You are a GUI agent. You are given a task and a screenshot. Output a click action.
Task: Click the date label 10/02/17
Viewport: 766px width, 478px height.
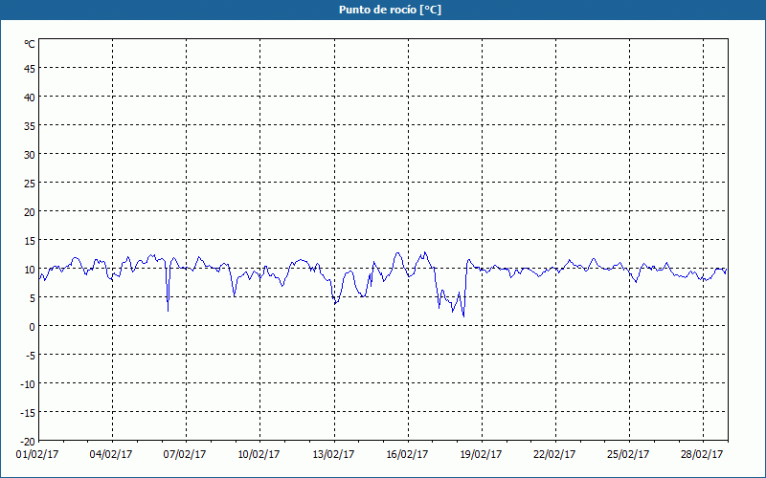(259, 455)
